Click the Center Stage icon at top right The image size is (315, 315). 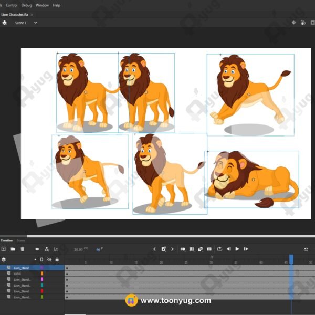point(295,23)
